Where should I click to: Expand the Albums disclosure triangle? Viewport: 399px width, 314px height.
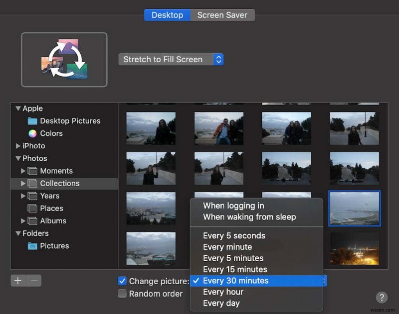tap(22, 221)
